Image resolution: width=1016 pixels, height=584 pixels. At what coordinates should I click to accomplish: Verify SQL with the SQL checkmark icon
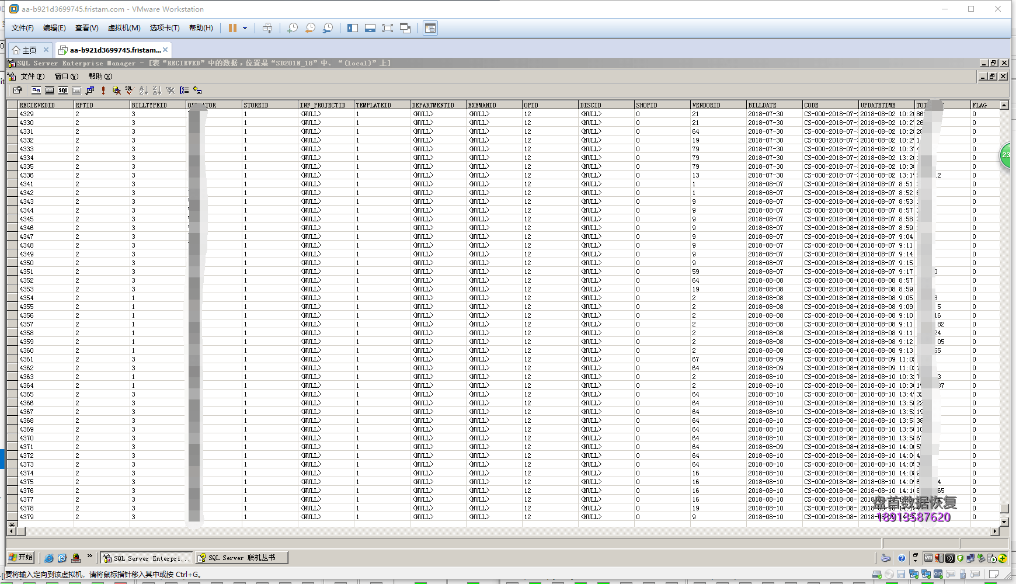[130, 91]
